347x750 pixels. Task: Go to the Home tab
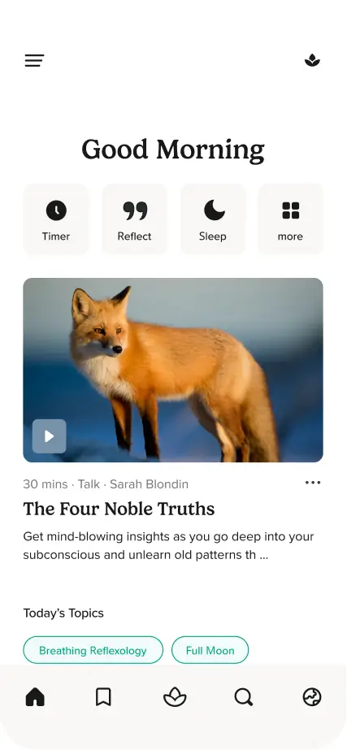coord(35,697)
